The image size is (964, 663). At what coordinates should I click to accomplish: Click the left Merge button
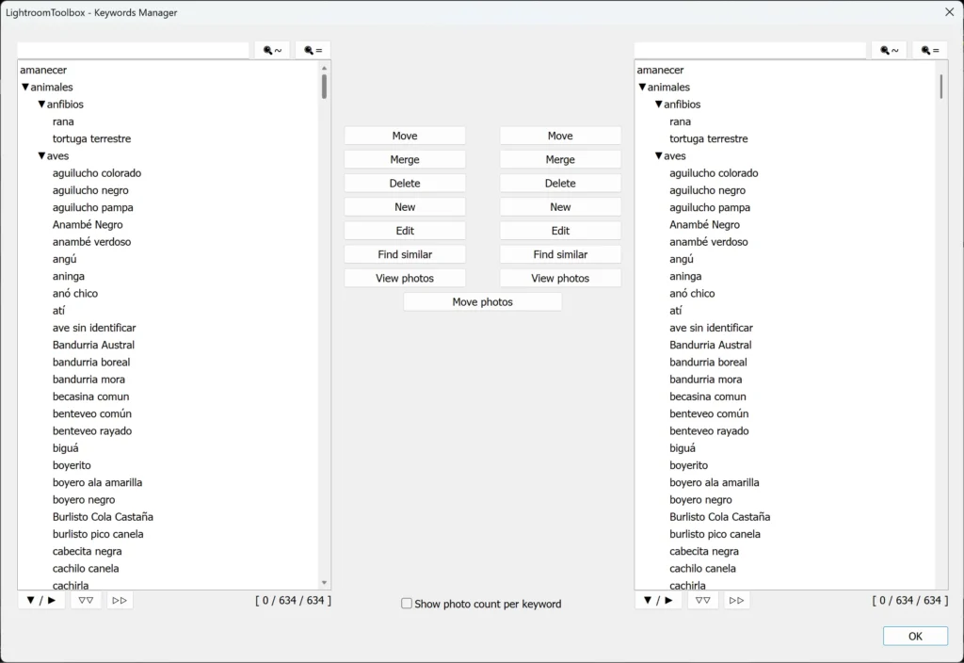coord(405,160)
